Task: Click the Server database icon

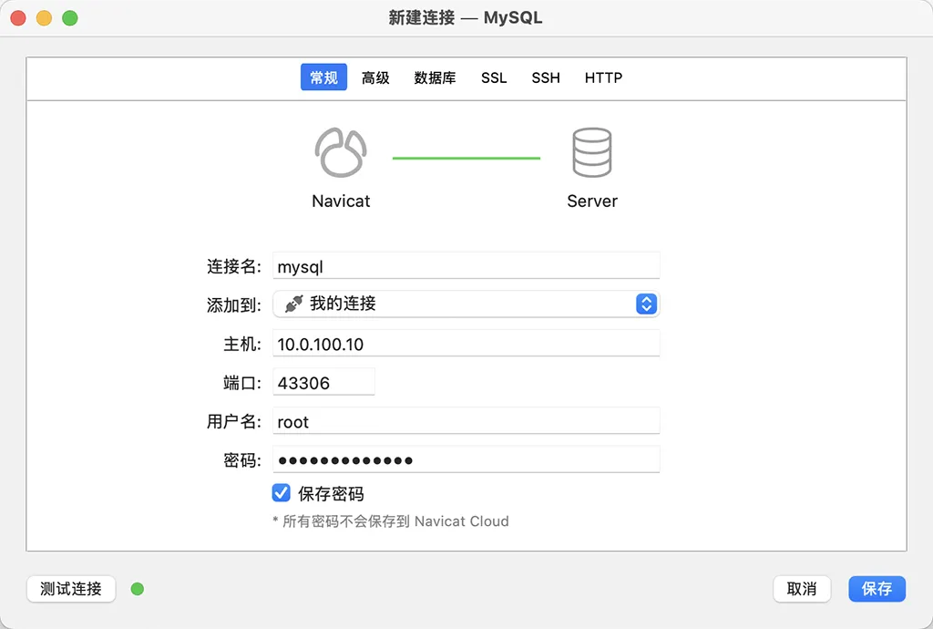Action: click(592, 152)
